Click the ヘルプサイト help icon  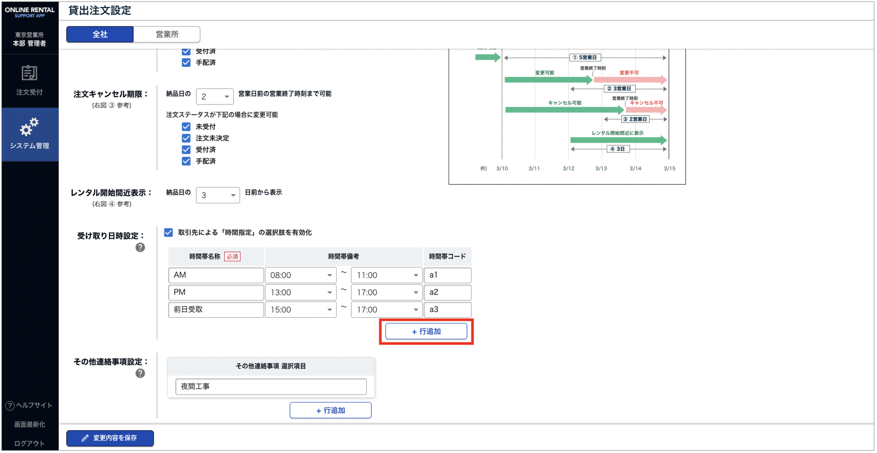pyautogui.click(x=10, y=406)
